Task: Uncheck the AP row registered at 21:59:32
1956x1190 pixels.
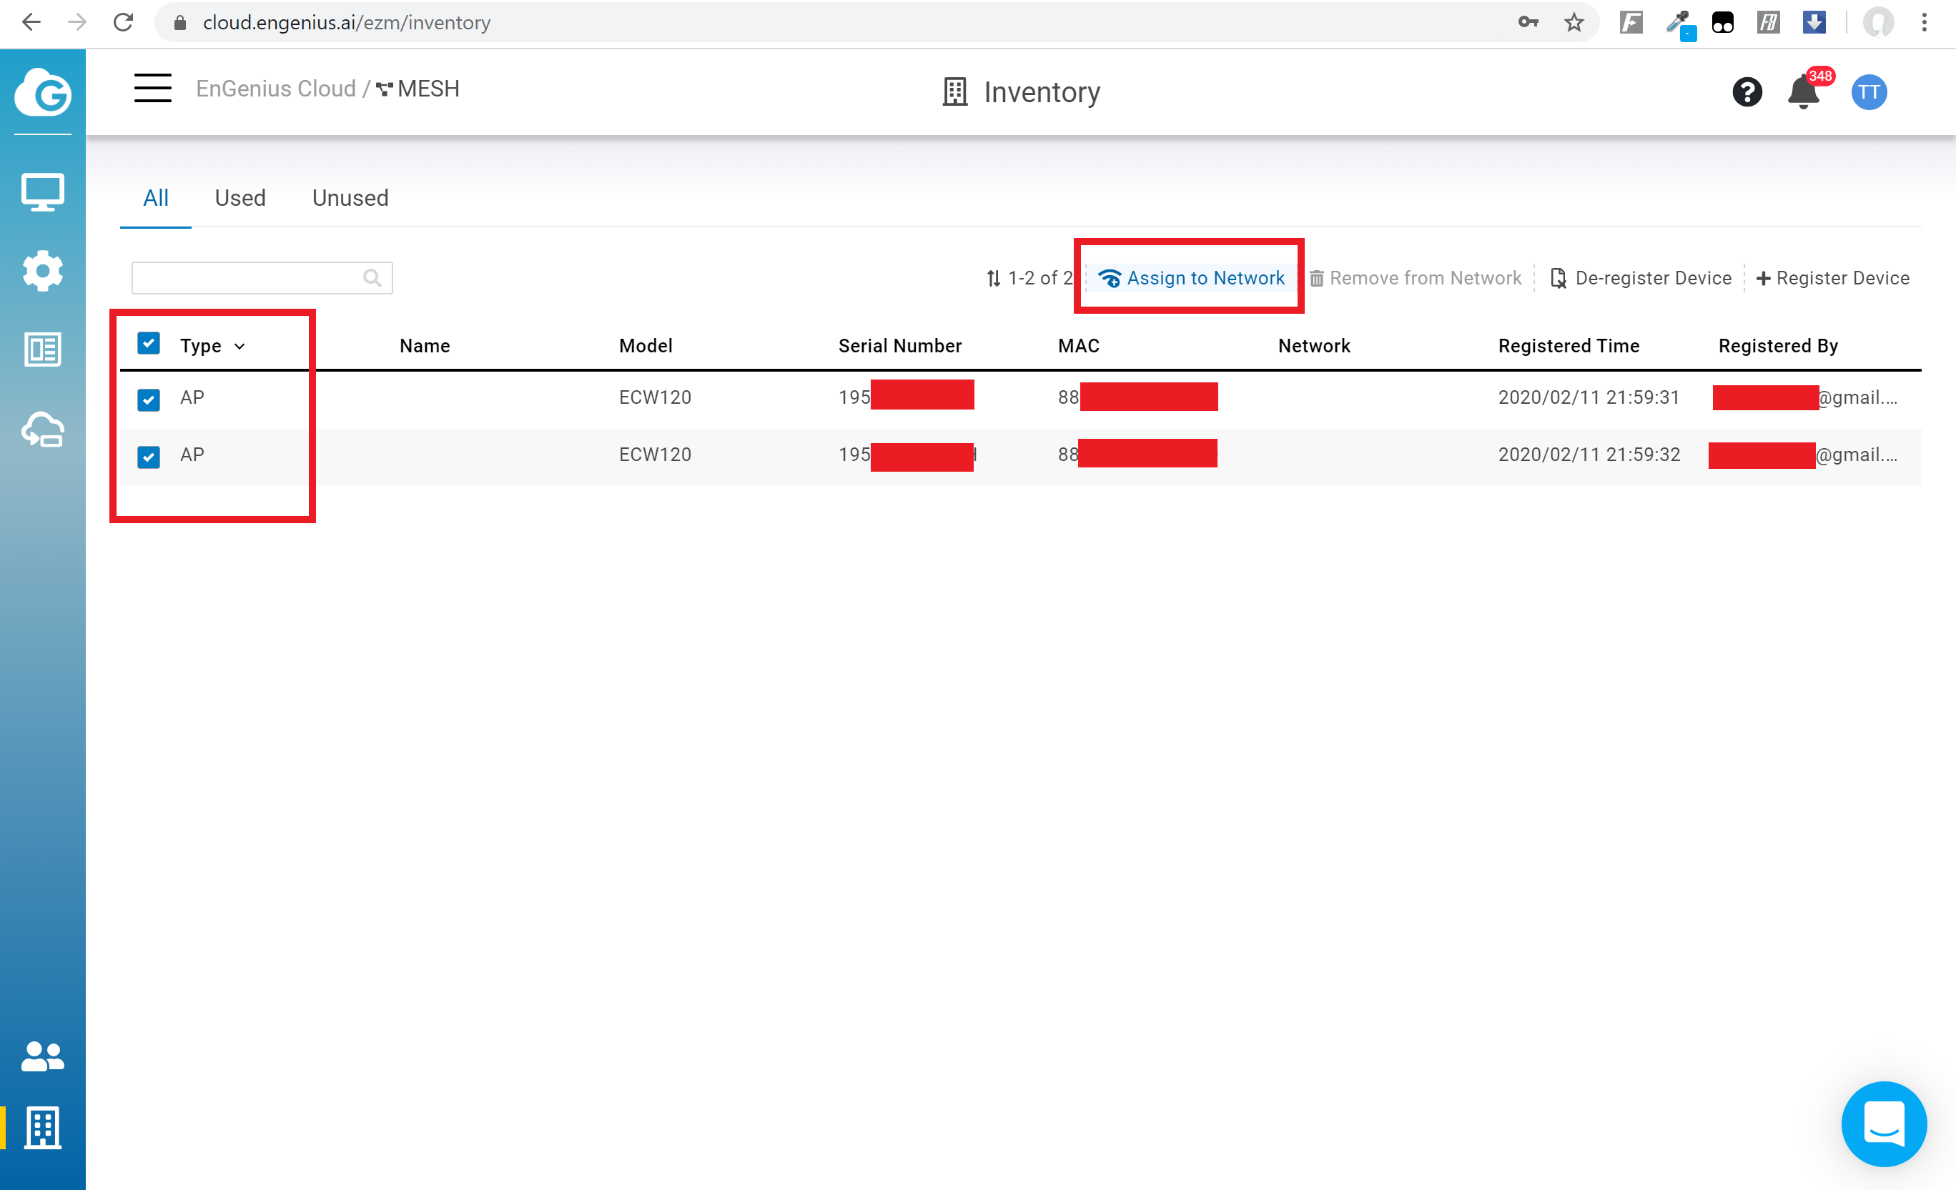Action: (x=149, y=457)
